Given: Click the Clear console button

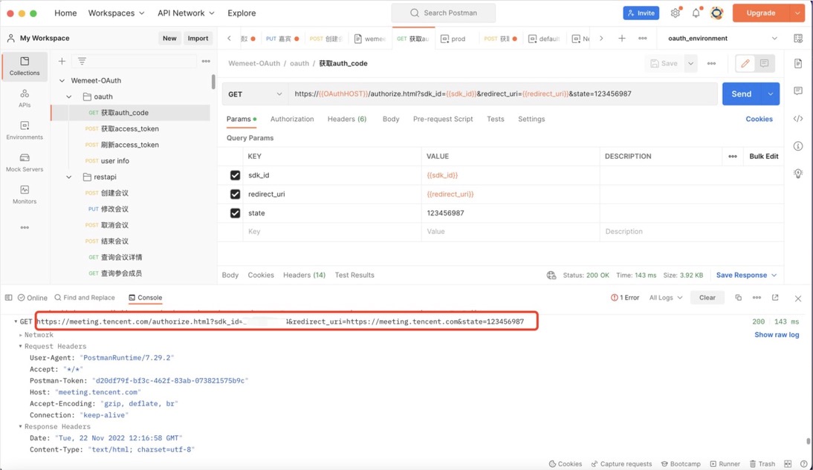Looking at the screenshot, I should (707, 298).
